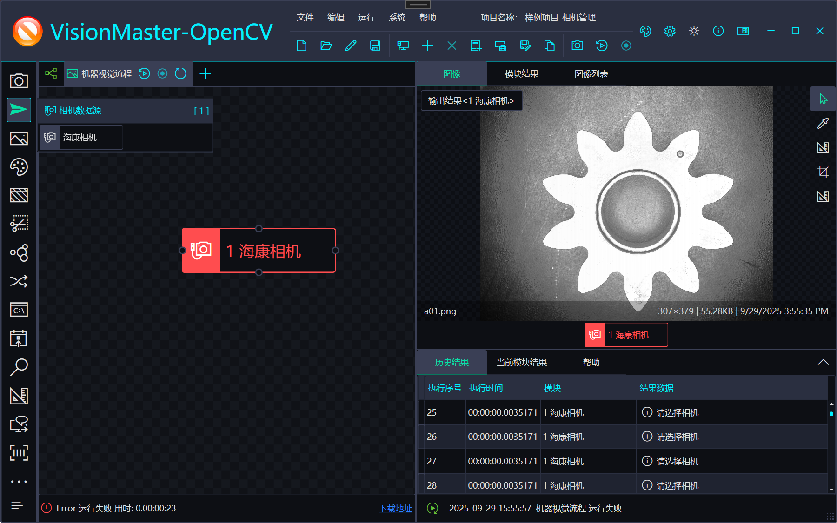Open the 帮助 menu in the menu bar
The width and height of the screenshot is (837, 523).
(x=428, y=17)
